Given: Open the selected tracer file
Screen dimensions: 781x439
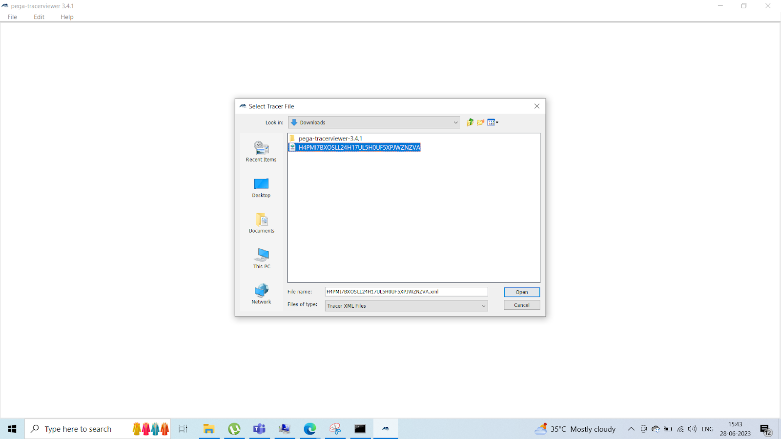Looking at the screenshot, I should [522, 292].
